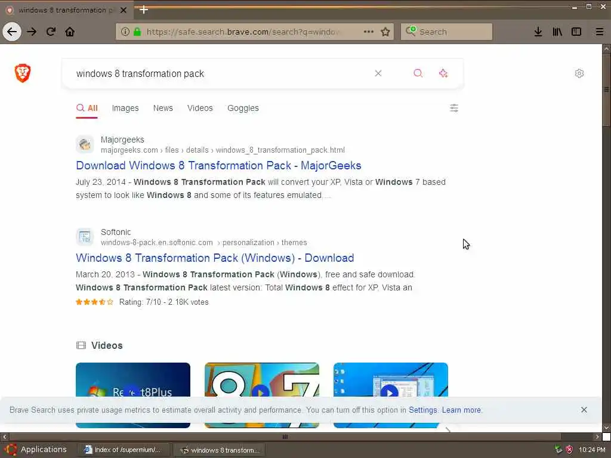
Task: Click the Rating: 7/10 - 2.18K votes text
Action: pos(163,302)
